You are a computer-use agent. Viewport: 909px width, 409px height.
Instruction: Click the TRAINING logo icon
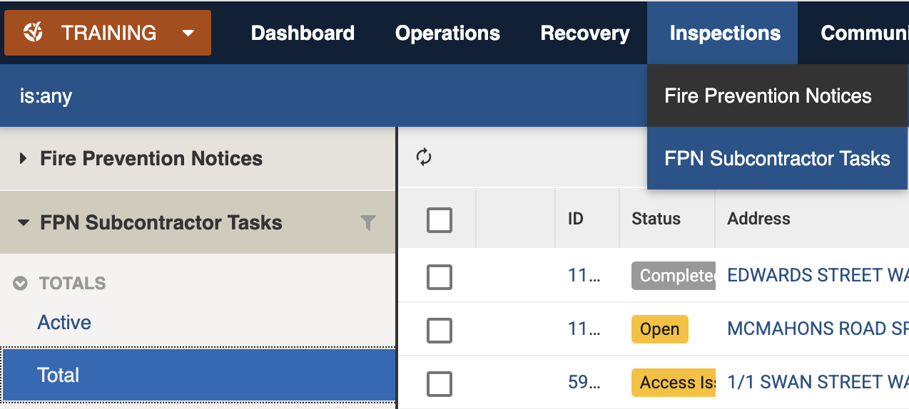pos(34,33)
